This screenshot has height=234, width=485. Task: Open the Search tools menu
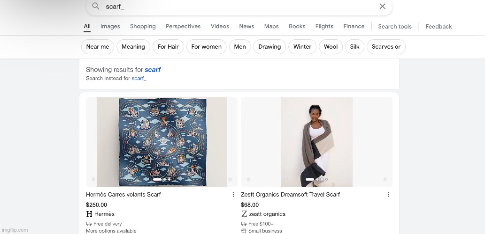click(x=395, y=27)
